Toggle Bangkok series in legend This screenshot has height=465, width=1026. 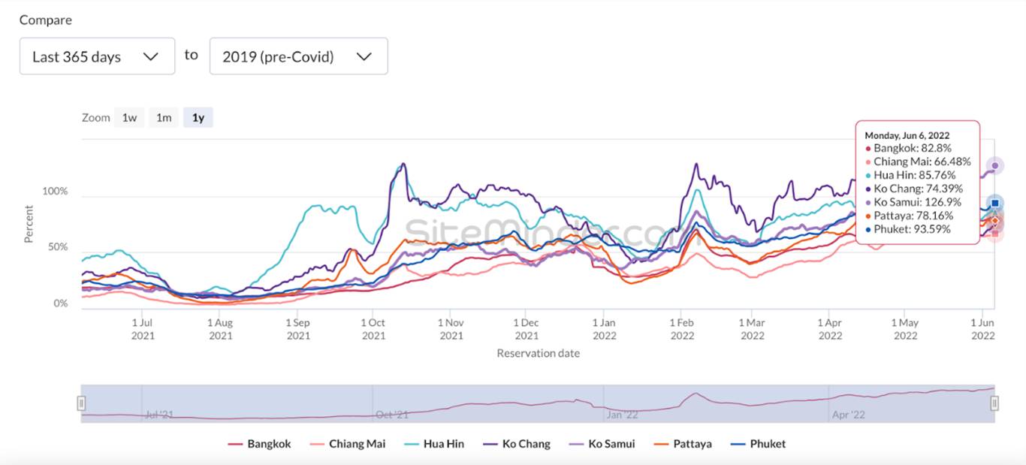click(259, 444)
